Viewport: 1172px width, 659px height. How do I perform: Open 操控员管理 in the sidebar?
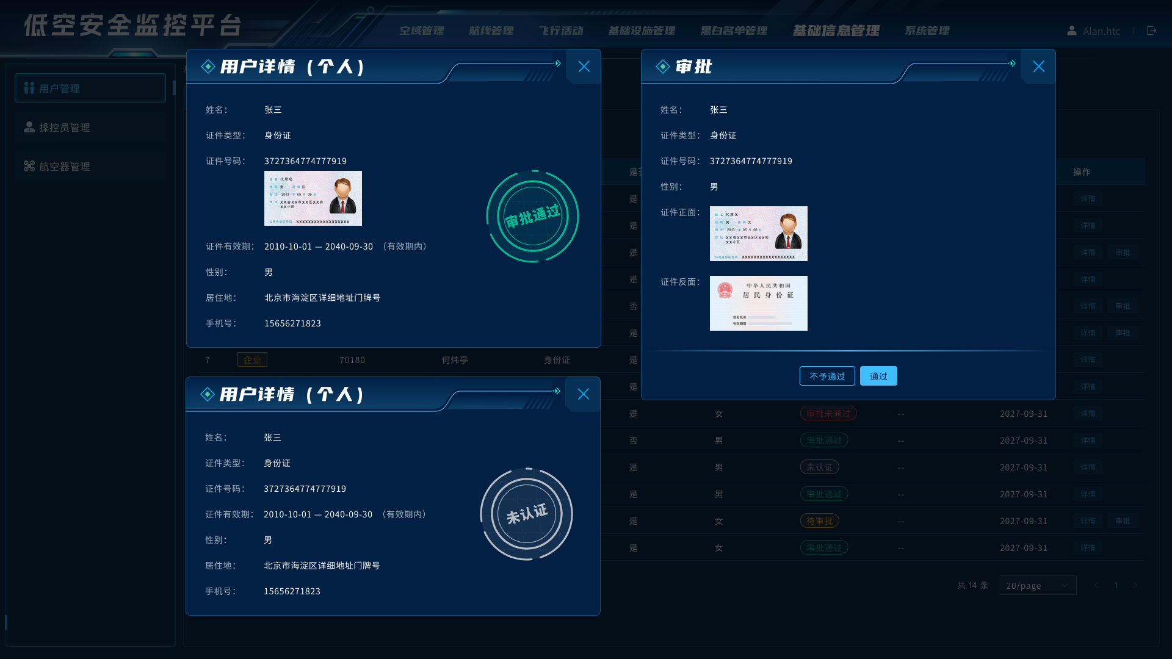click(x=90, y=127)
